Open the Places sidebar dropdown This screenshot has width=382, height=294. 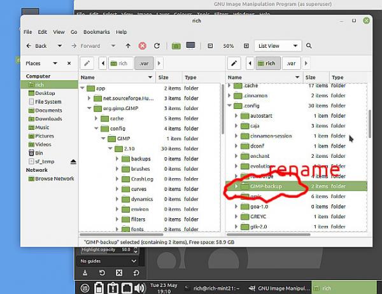(55, 64)
